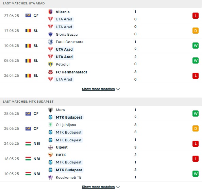
Task: Click the green W badge for Mura match
Action: pyautogui.click(x=196, y=114)
